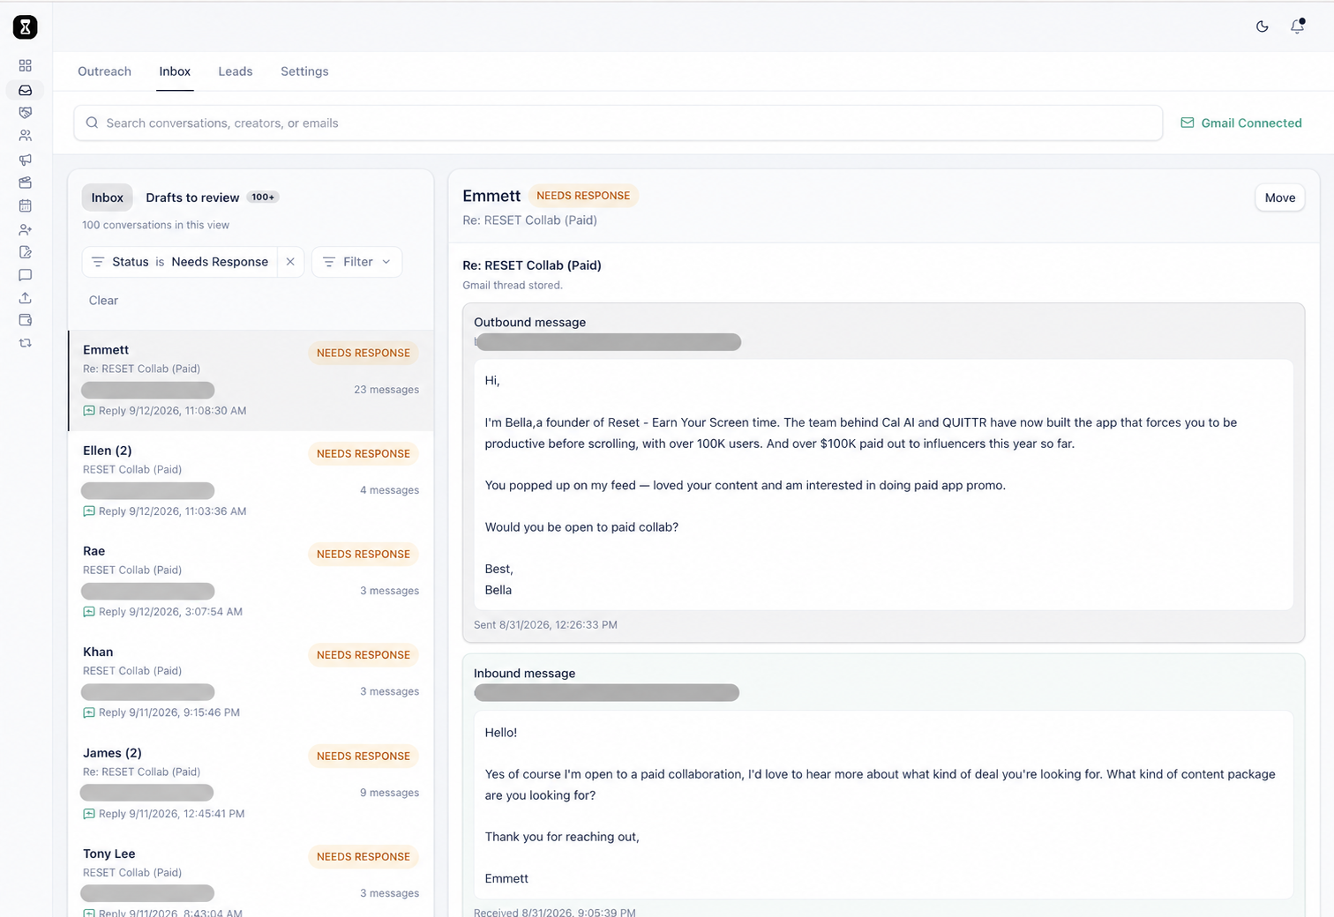This screenshot has height=917, width=1334.
Task: Remove the Status is Needs Response filter
Action: (x=290, y=262)
